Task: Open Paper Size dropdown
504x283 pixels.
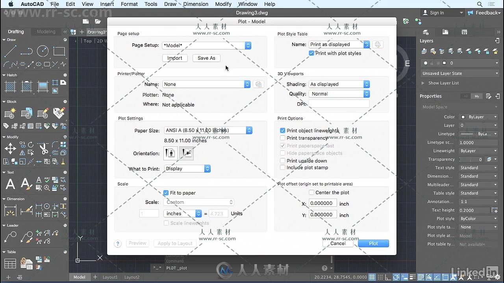Action: click(x=208, y=130)
